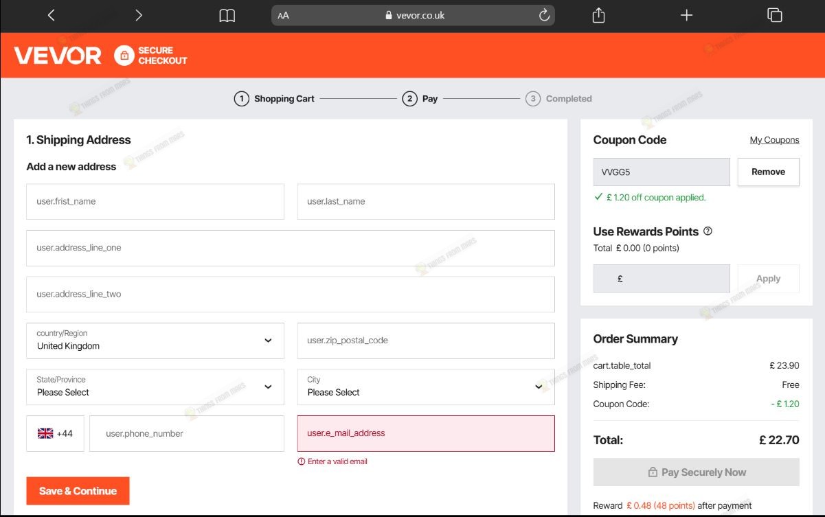Open reader text size AA menu

[283, 15]
